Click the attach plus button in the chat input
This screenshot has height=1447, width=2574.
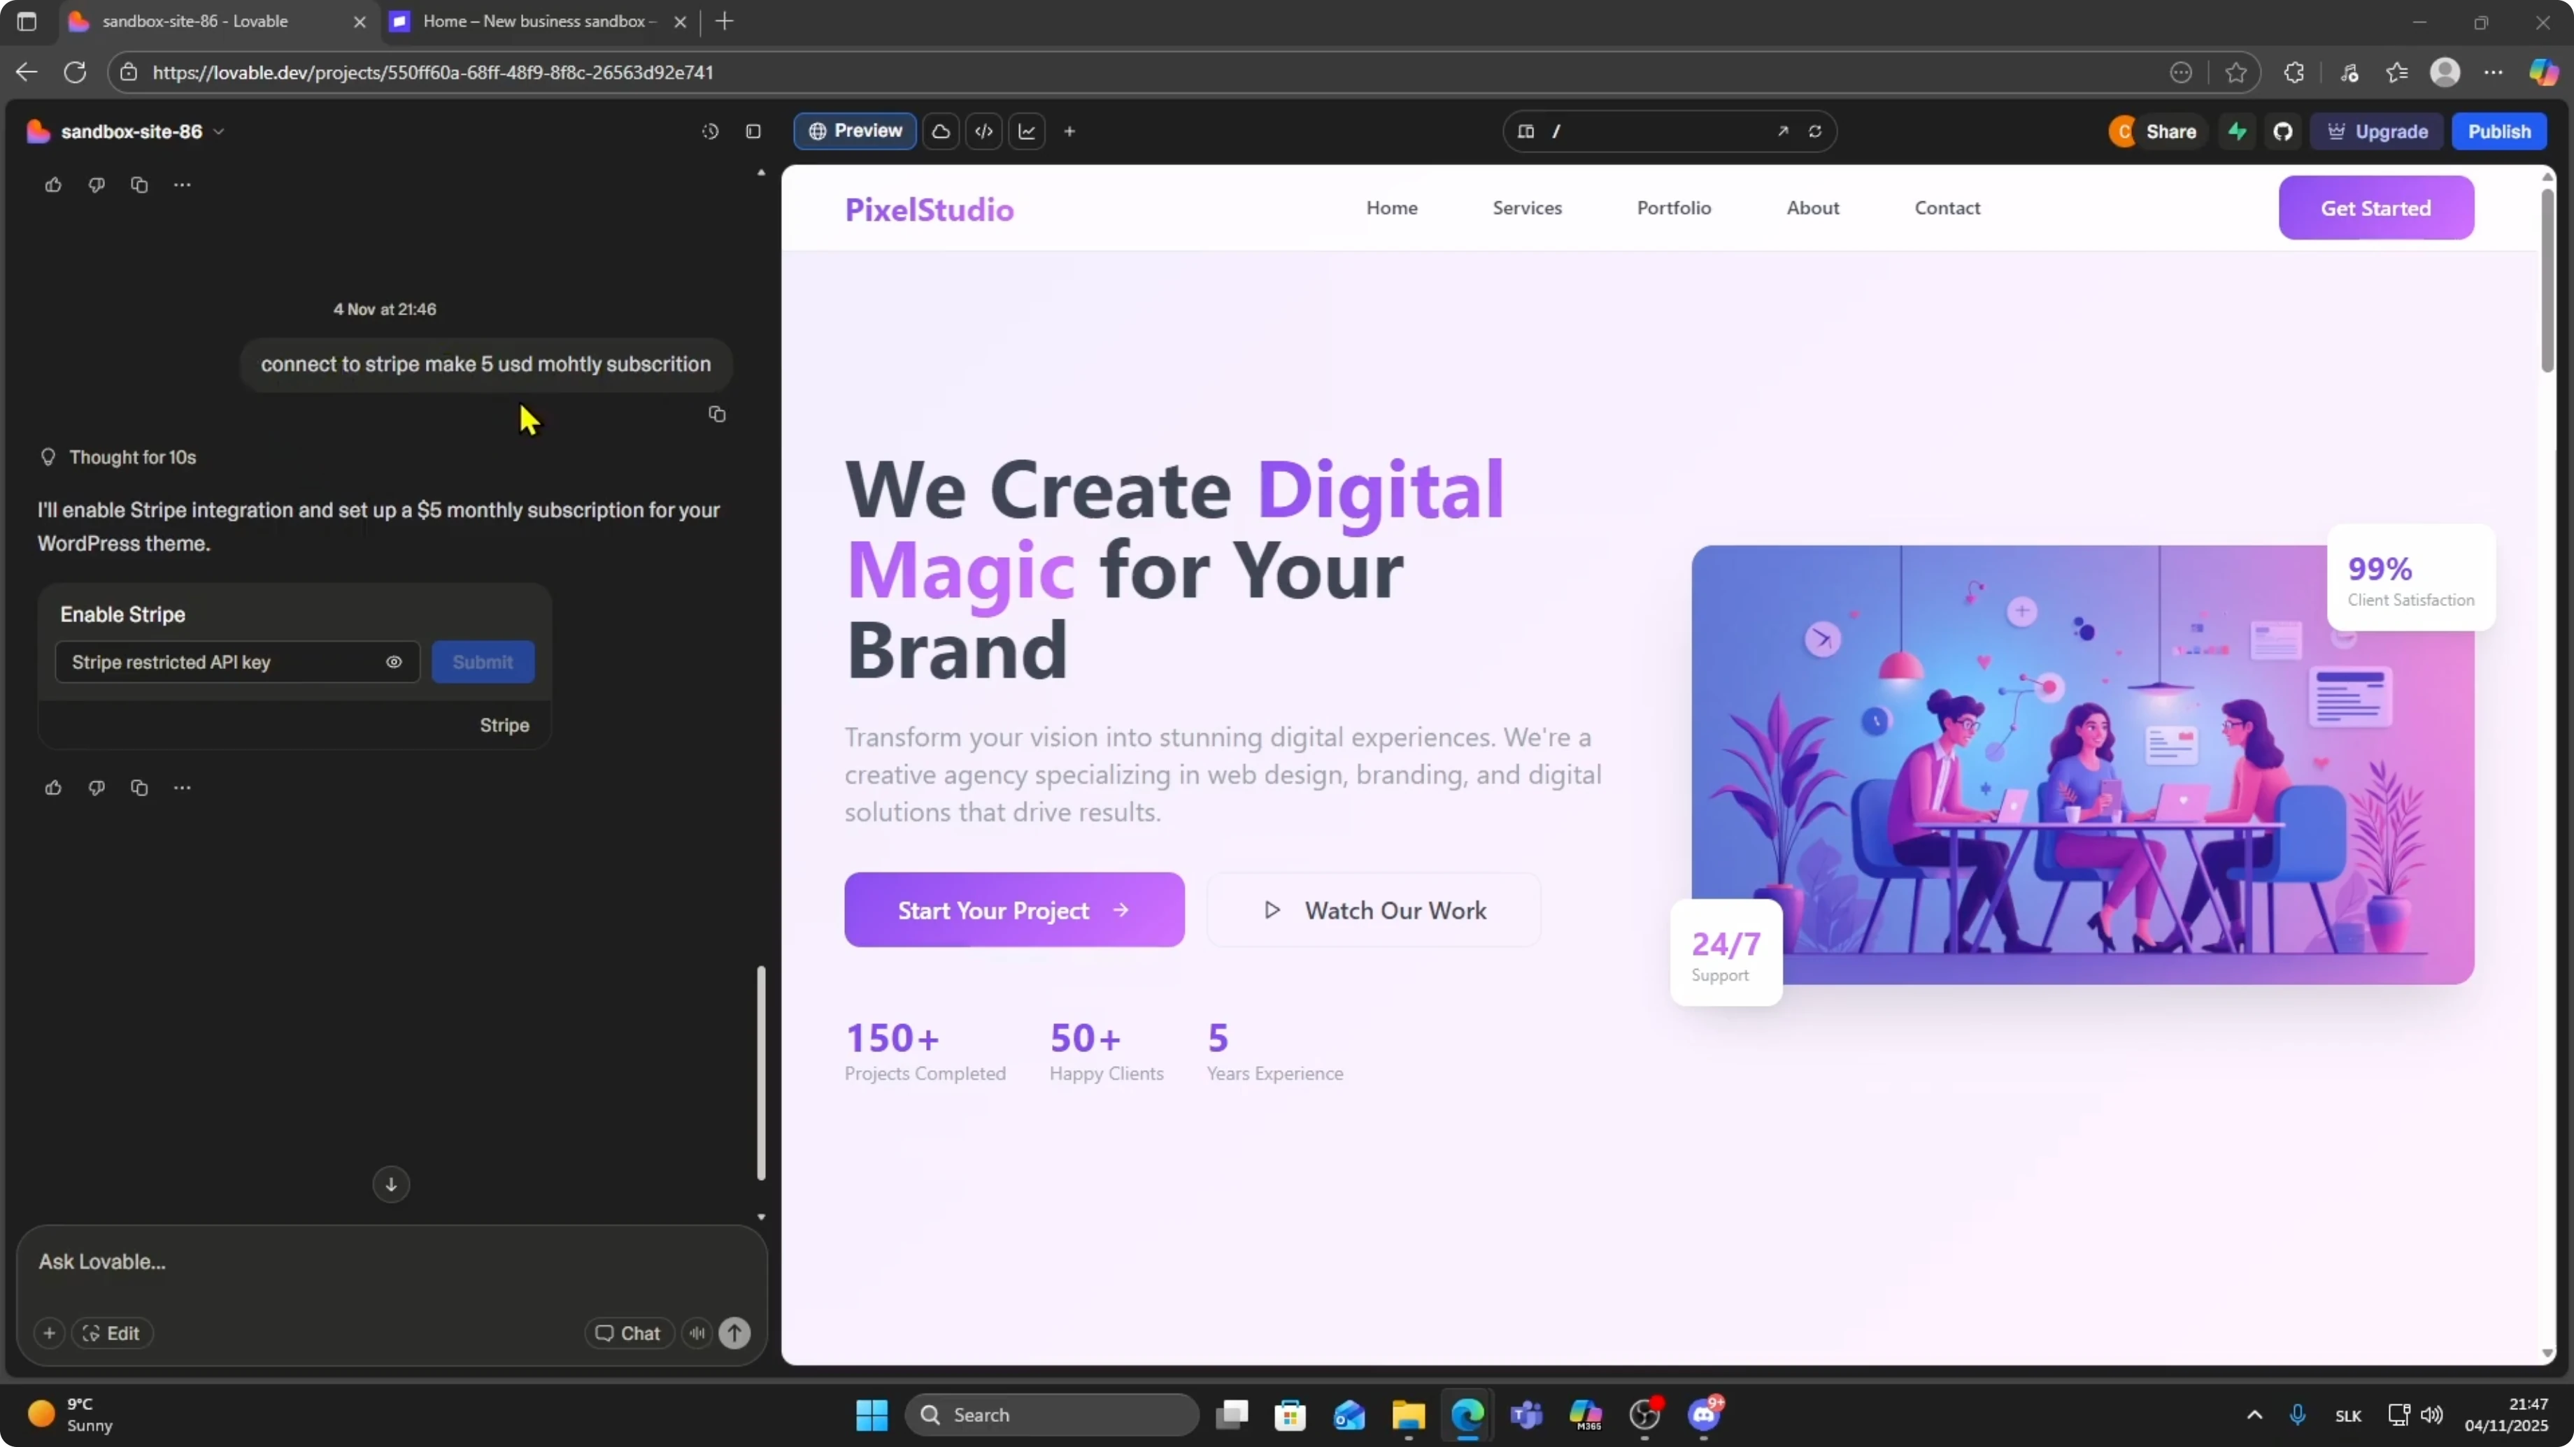[49, 1333]
